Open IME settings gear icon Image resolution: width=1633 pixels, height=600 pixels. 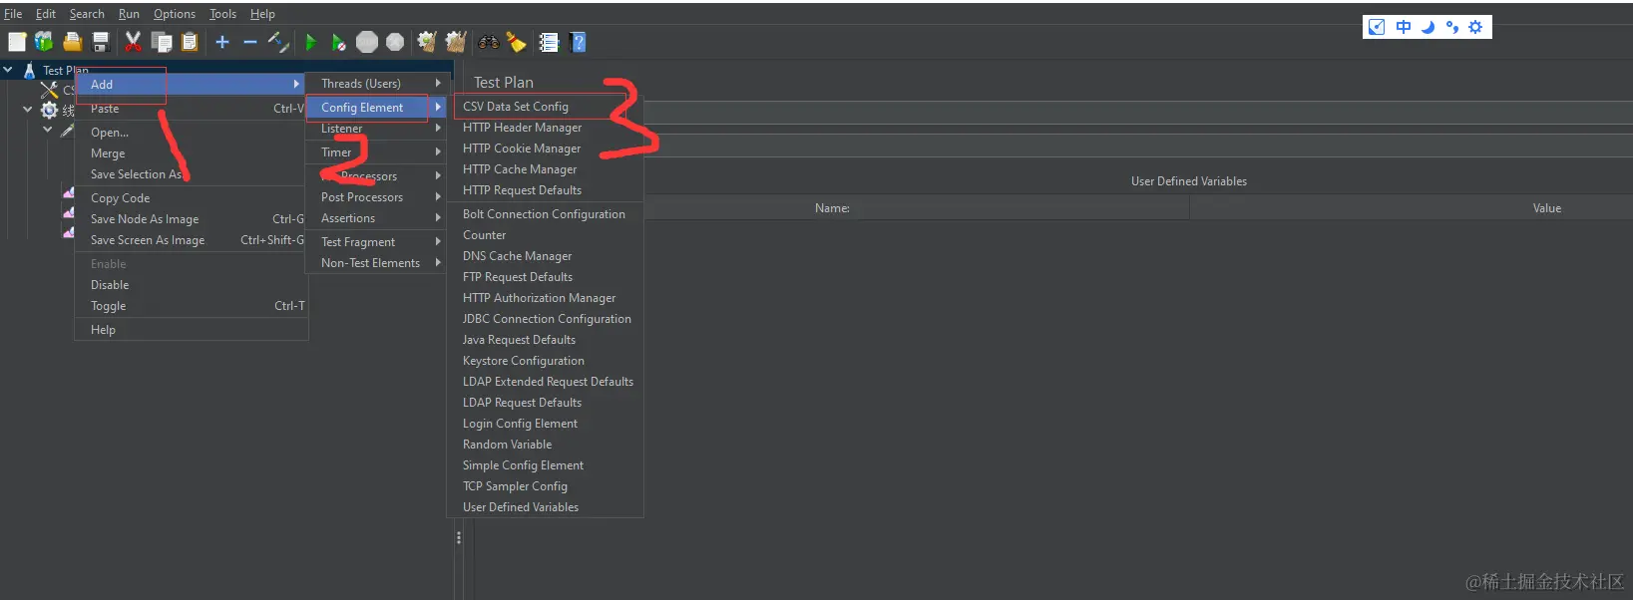[x=1475, y=27]
